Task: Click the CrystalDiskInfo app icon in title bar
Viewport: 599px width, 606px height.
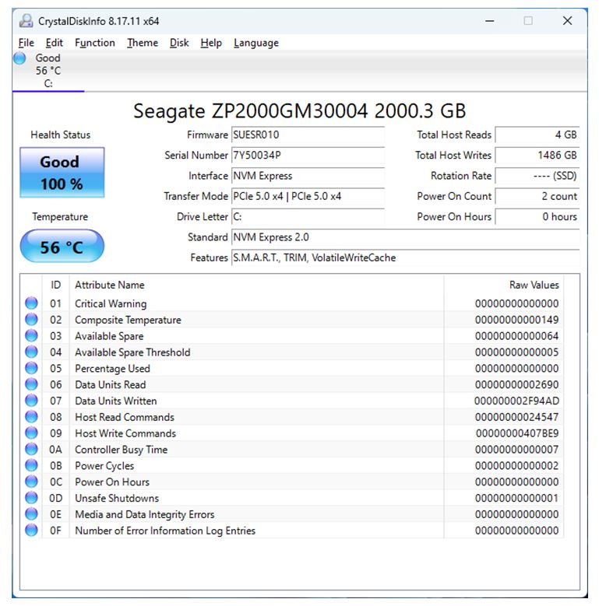Action: [26, 21]
